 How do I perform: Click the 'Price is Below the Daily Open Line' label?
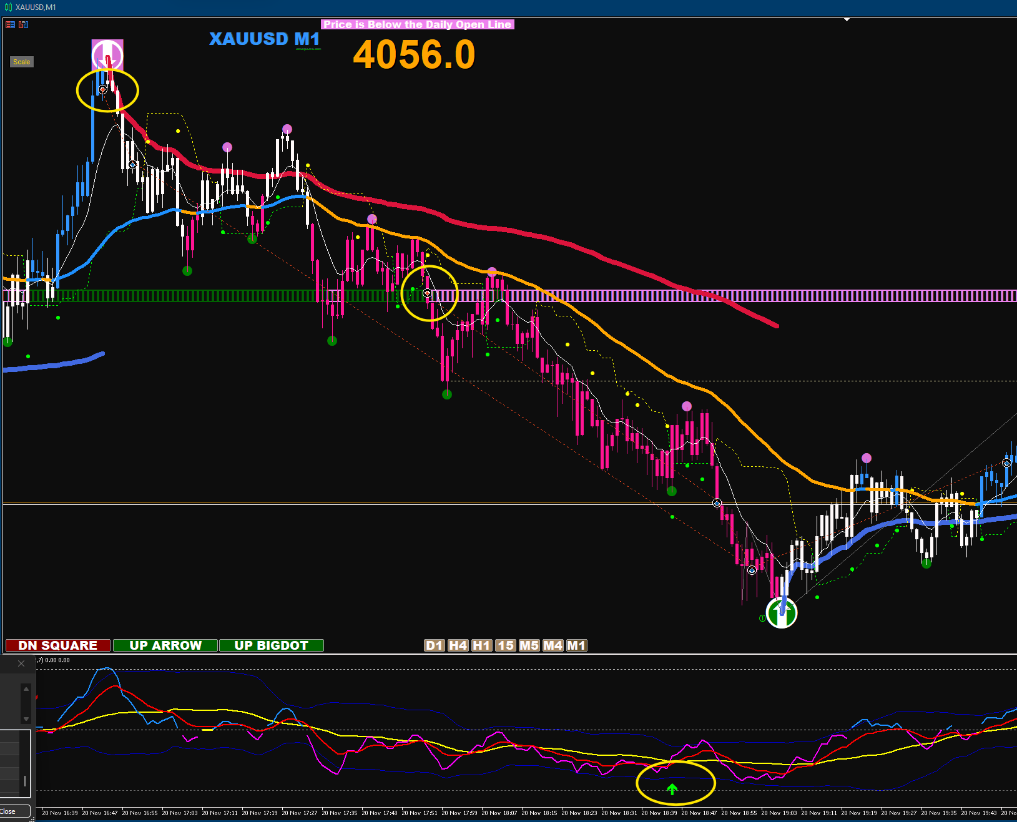point(418,24)
